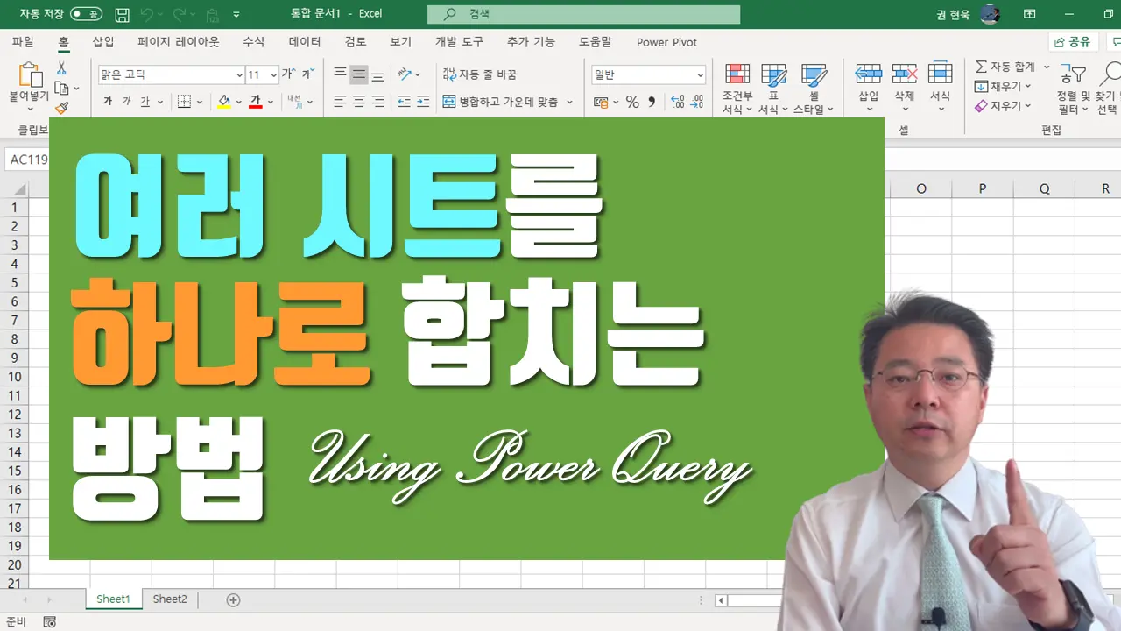The image size is (1121, 631).
Task: Click the Format Painter brush icon
Action: coord(61,108)
